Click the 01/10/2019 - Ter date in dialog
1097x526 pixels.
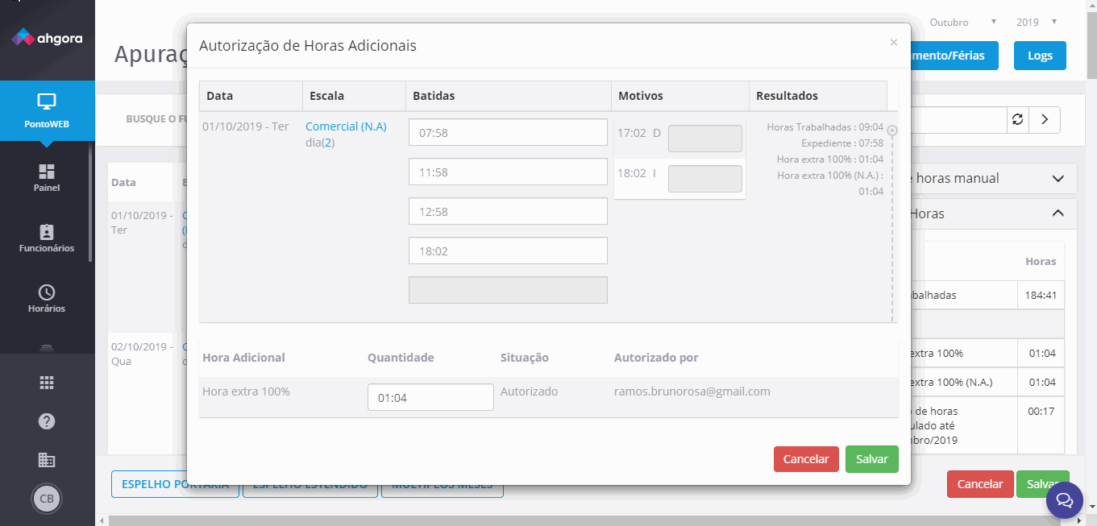[246, 126]
